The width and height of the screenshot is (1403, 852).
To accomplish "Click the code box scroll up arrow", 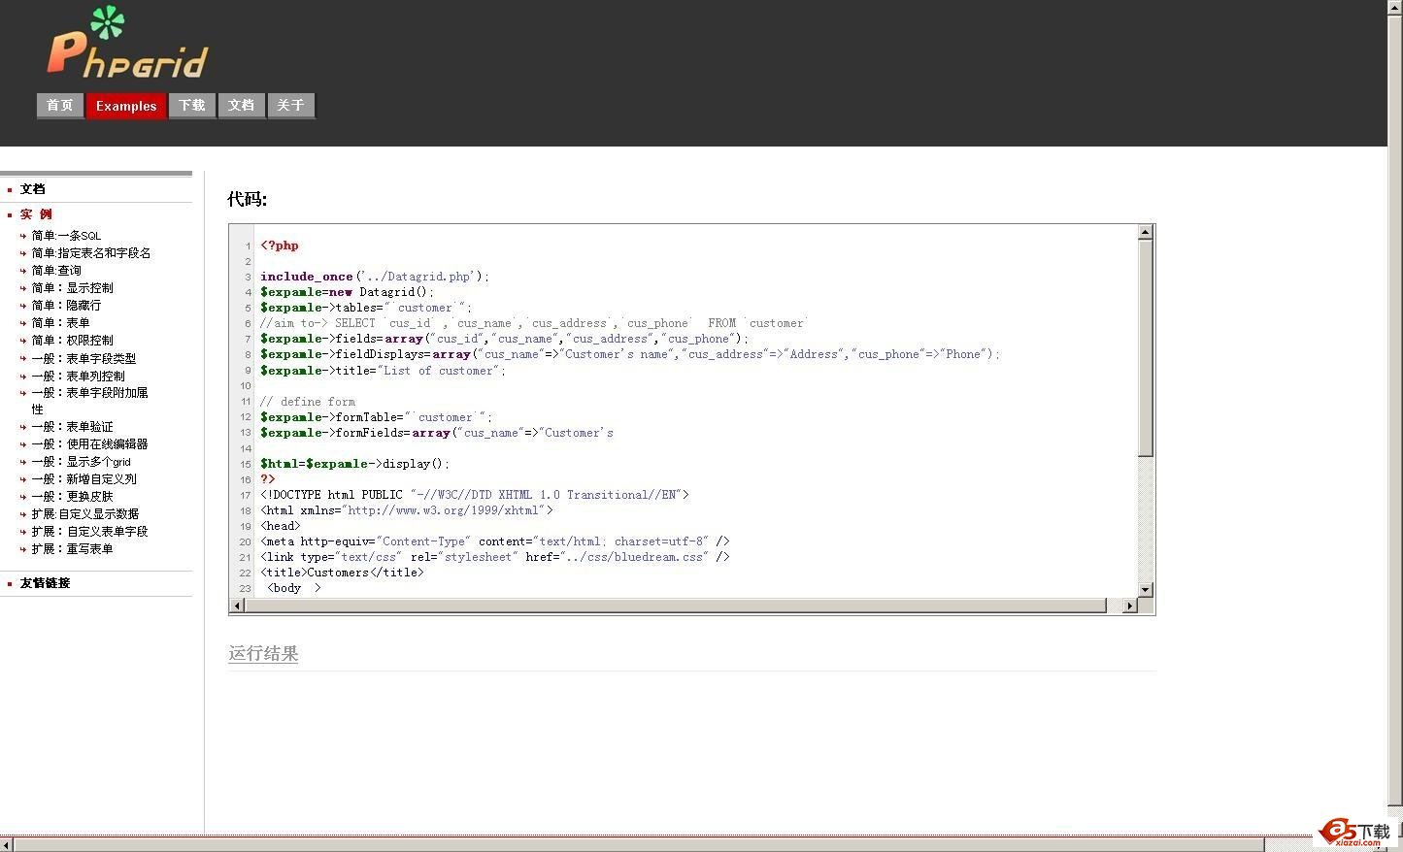I will 1145,232.
